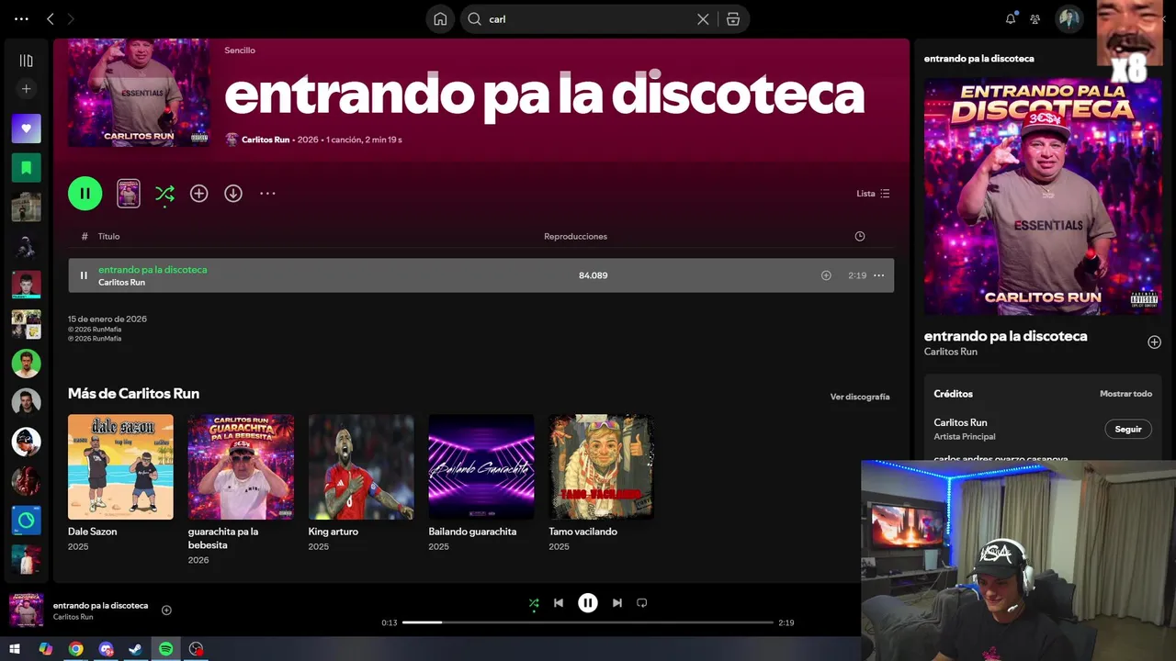Open more options beside the download icon
The width and height of the screenshot is (1176, 661).
[x=267, y=193]
